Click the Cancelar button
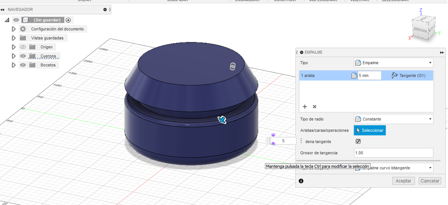 430,181
